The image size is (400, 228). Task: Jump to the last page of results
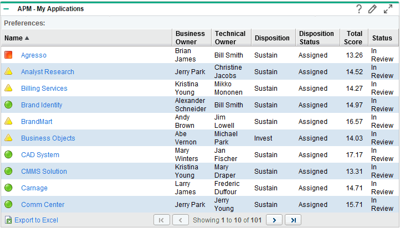point(293,220)
